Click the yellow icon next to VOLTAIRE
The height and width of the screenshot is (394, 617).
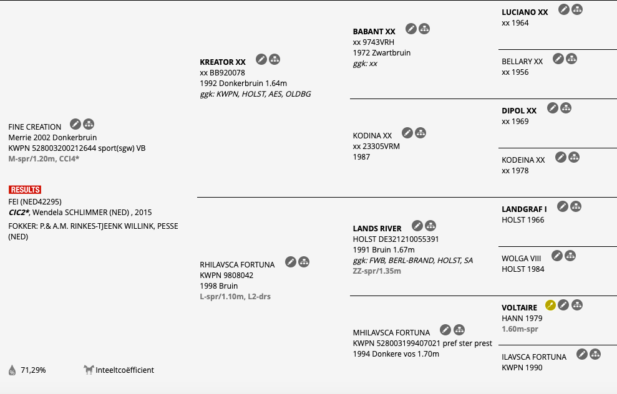[550, 305]
